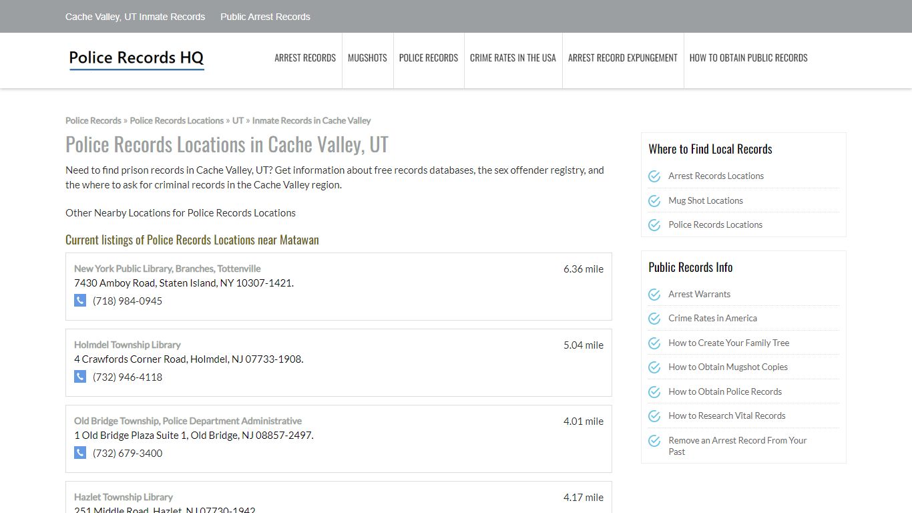Screen dimensions: 912x513
Task: Click address 7430 Amboy Road, Staten Island
Action: [x=184, y=283]
